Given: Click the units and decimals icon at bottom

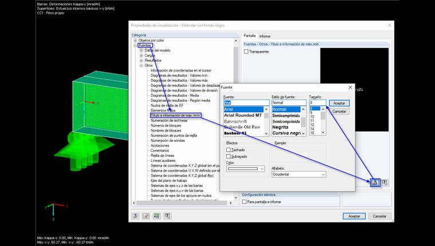Looking at the screenshot, I should 157,216.
